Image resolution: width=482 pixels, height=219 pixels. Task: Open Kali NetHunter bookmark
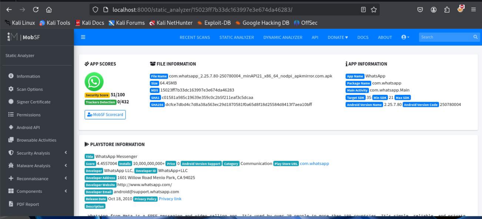[x=171, y=23]
